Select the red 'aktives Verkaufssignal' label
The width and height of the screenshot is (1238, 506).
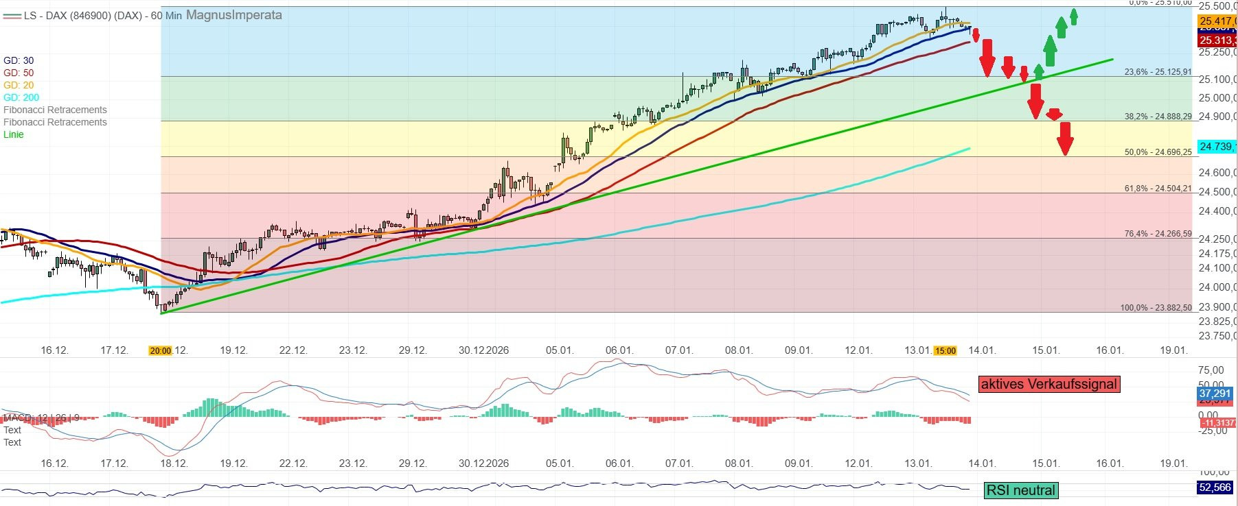tap(1048, 384)
